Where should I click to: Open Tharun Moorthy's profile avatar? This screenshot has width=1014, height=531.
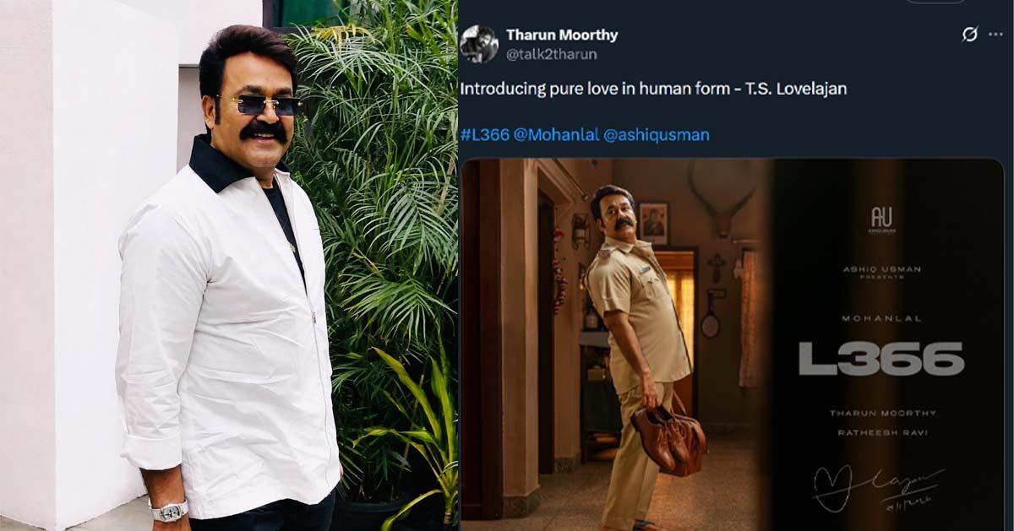click(x=479, y=44)
